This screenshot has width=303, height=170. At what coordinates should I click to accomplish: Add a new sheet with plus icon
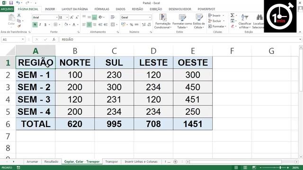coord(175,161)
